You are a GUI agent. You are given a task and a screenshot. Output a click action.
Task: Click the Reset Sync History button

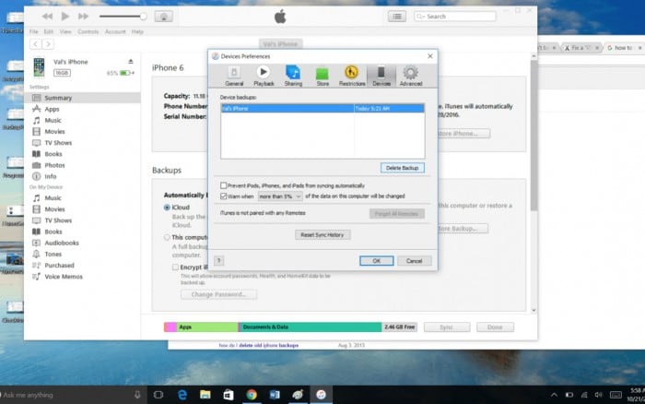pyautogui.click(x=322, y=234)
